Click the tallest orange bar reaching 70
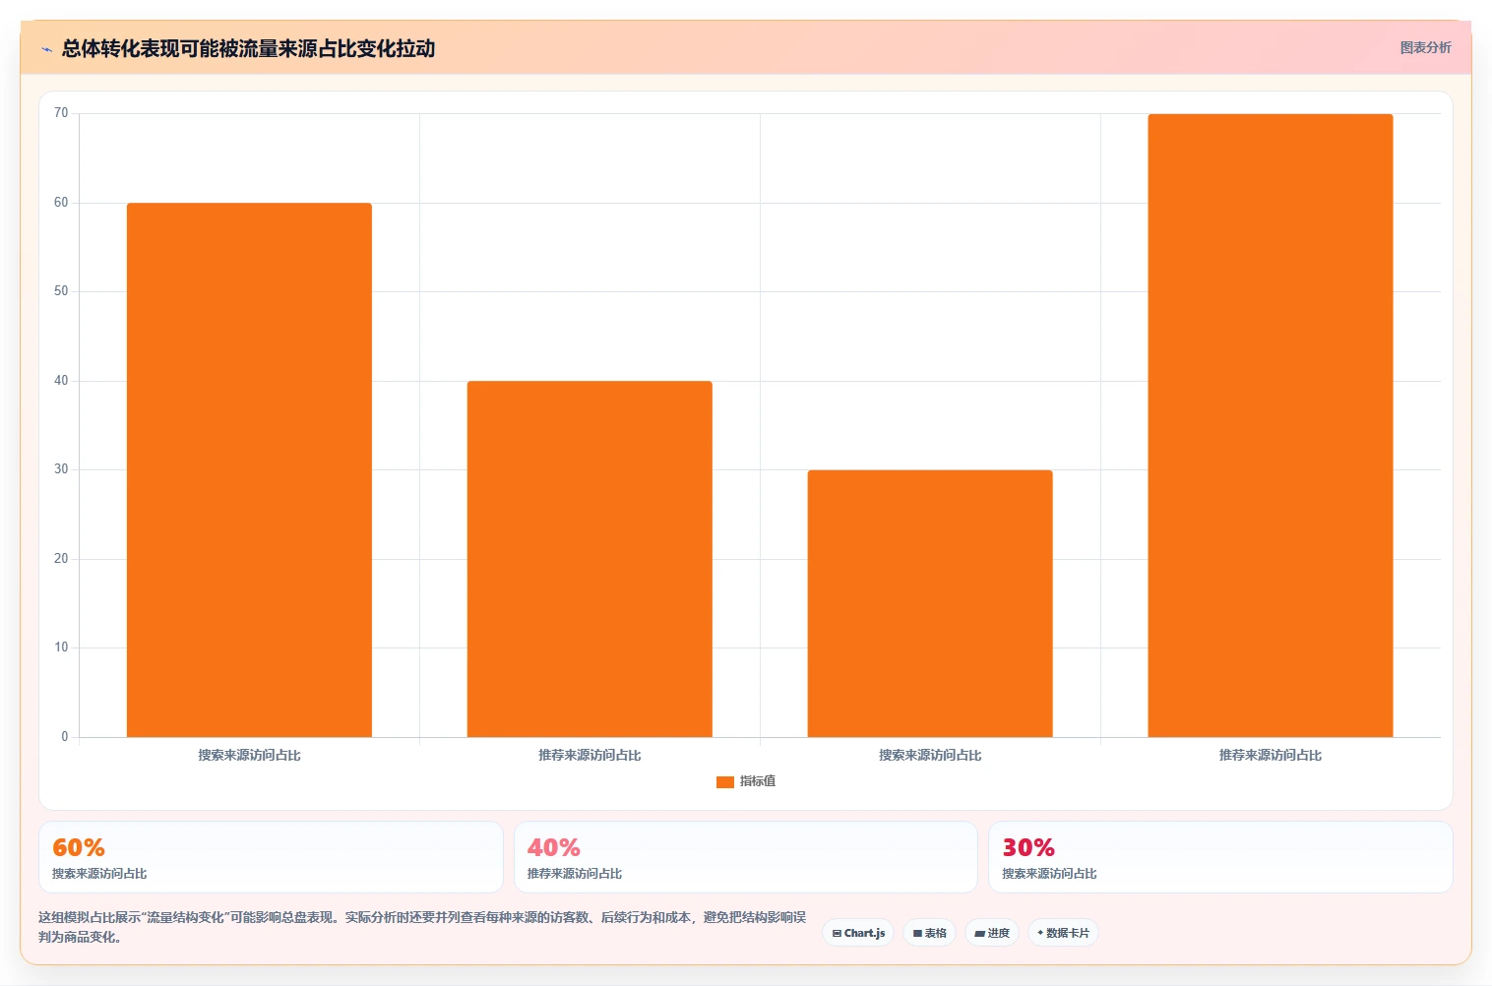 [1271, 425]
